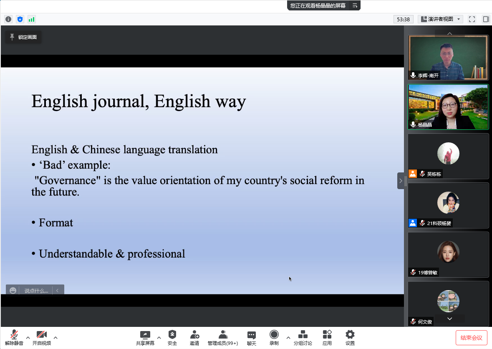Select 杨晶晶's video thumbnail
492x349 pixels.
[448, 107]
